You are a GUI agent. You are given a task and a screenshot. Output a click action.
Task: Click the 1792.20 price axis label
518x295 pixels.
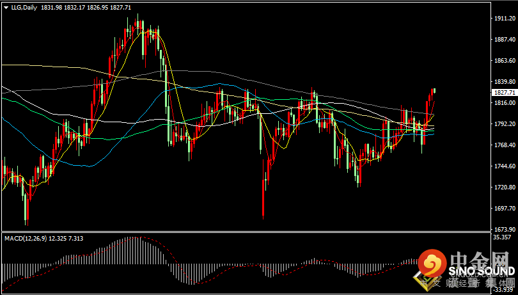coord(506,124)
